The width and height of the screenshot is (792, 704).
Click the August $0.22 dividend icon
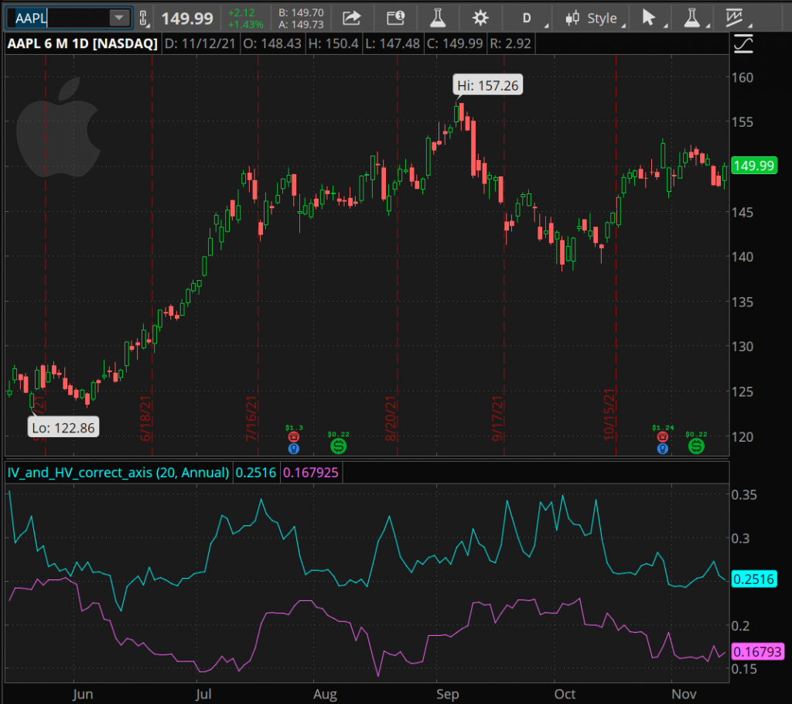coord(339,446)
